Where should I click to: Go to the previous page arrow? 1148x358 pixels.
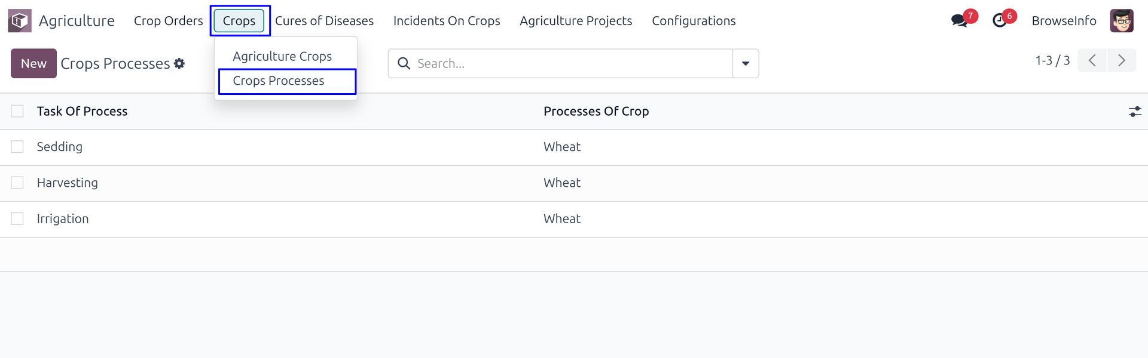coord(1092,61)
